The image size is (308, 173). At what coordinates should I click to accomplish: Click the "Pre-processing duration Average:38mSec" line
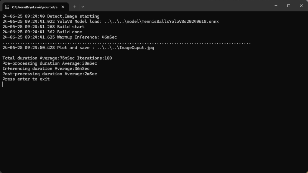pos(50,63)
